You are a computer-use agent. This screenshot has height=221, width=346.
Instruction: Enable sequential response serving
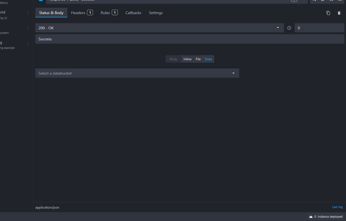[323, 1]
